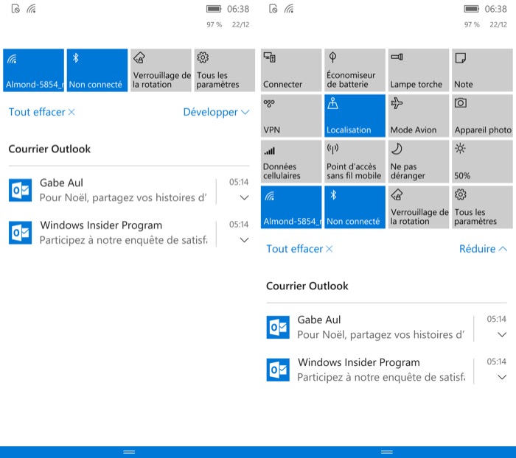Toggle Wi-Fi Almond-5854 tile in collapsed panel
Image resolution: width=516 pixels, height=458 pixels.
point(34,70)
